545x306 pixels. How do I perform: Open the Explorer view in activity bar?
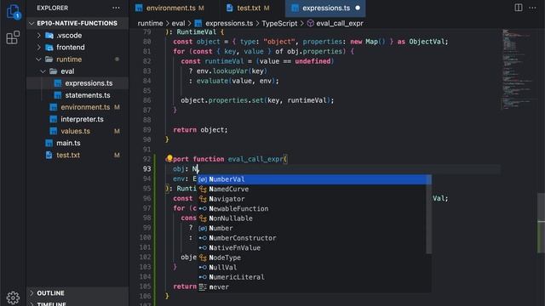point(14,12)
